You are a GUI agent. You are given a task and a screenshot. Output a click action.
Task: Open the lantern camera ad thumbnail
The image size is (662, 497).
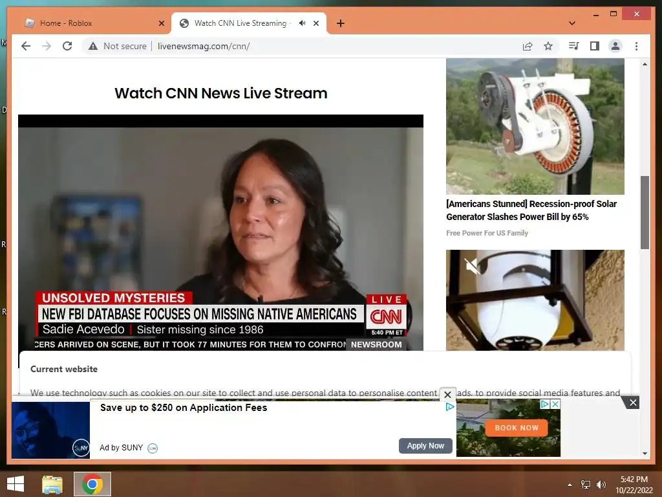point(535,300)
